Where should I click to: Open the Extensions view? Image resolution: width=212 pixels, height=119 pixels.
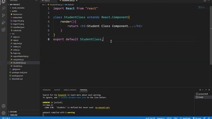(x=4, y=29)
